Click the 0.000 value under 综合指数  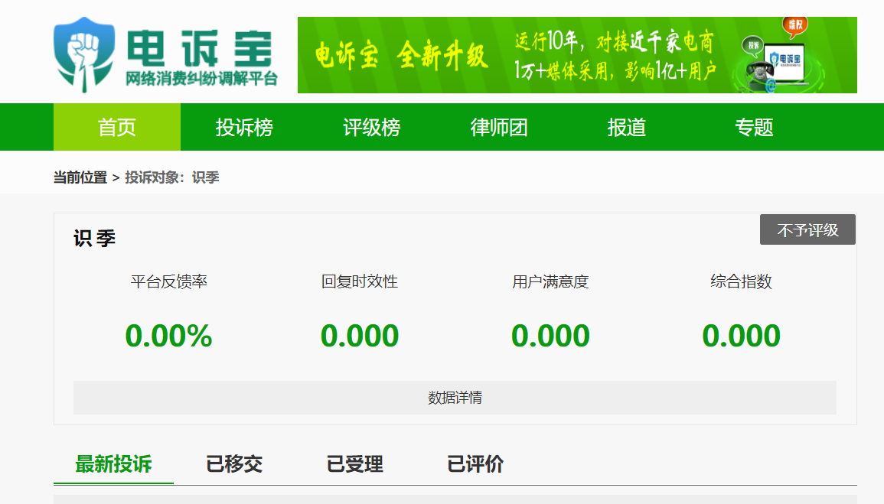(741, 336)
